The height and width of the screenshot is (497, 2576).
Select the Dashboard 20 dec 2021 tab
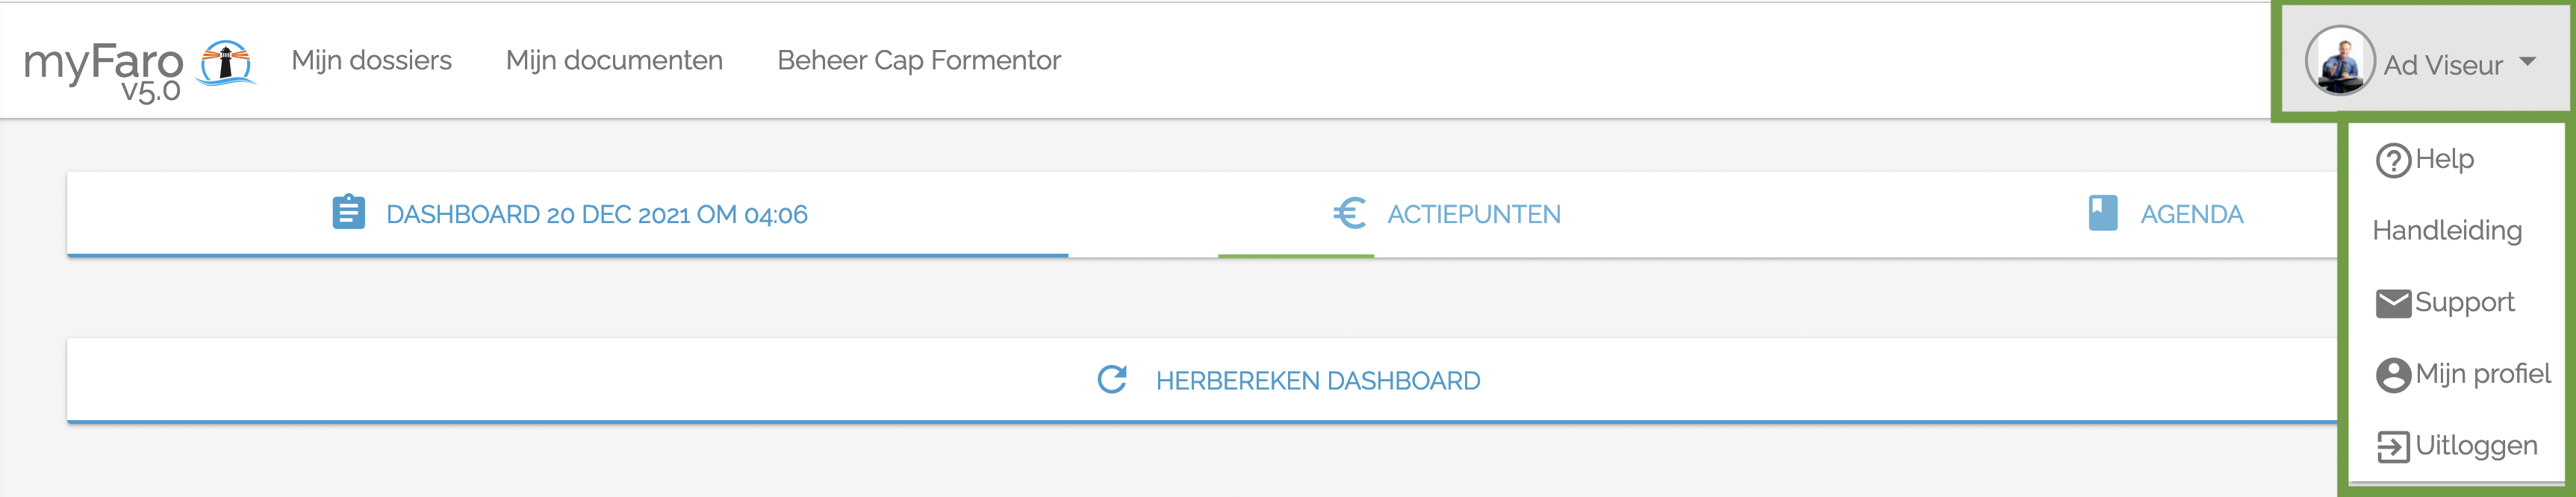click(x=568, y=214)
